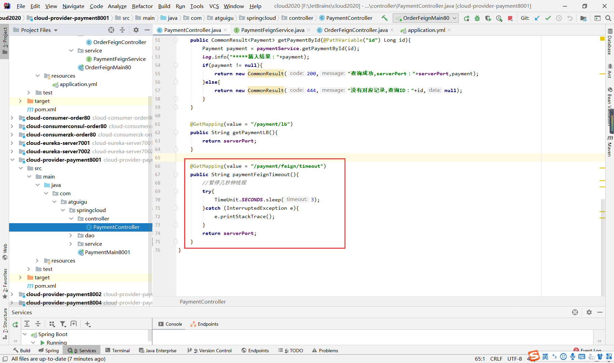The image size is (614, 363).
Task: Run with Coverage using the shield icon
Action: 488,18
